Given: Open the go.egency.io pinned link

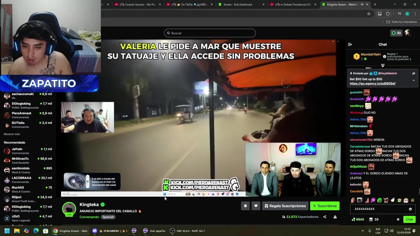Looking at the screenshot, I should 372,84.
